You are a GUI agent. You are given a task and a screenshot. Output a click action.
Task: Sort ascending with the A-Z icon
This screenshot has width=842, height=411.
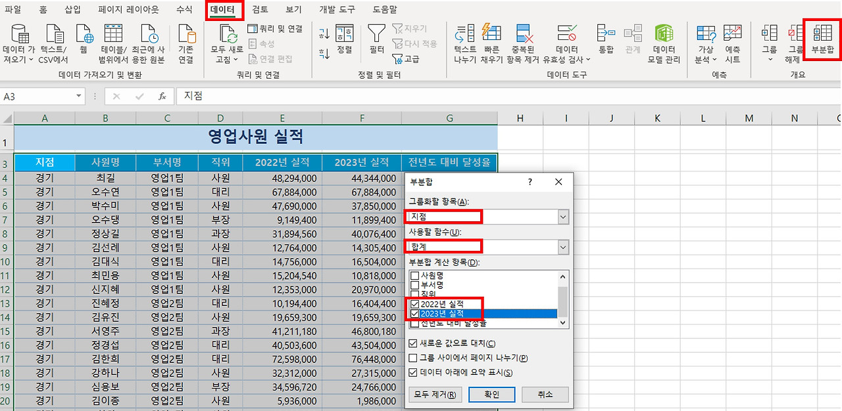tap(324, 33)
